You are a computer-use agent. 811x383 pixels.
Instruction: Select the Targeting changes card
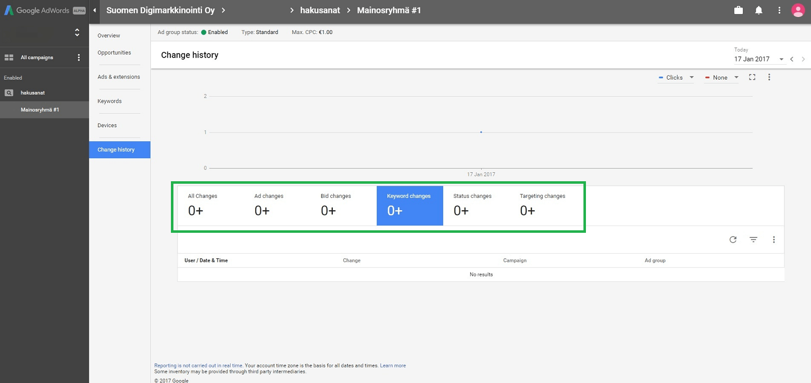pyautogui.click(x=543, y=206)
